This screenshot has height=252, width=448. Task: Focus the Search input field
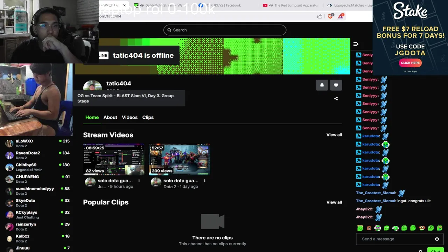tap(225, 30)
